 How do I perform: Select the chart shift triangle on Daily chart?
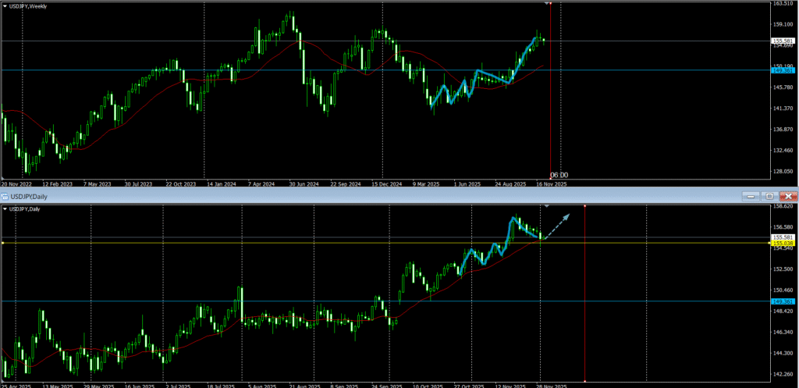[x=546, y=206]
